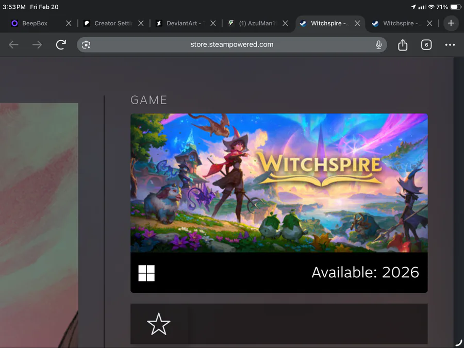This screenshot has width=464, height=348.
Task: Open the share sheet icon
Action: 403,45
